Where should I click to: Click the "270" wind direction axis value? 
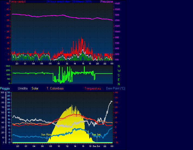tap(8, 70)
